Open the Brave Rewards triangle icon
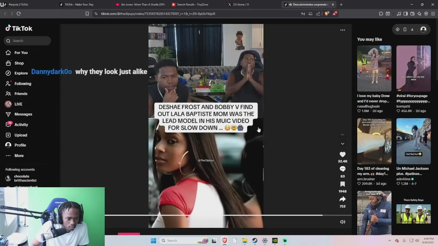Image resolution: width=438 pixels, height=246 pixels. pos(334,14)
